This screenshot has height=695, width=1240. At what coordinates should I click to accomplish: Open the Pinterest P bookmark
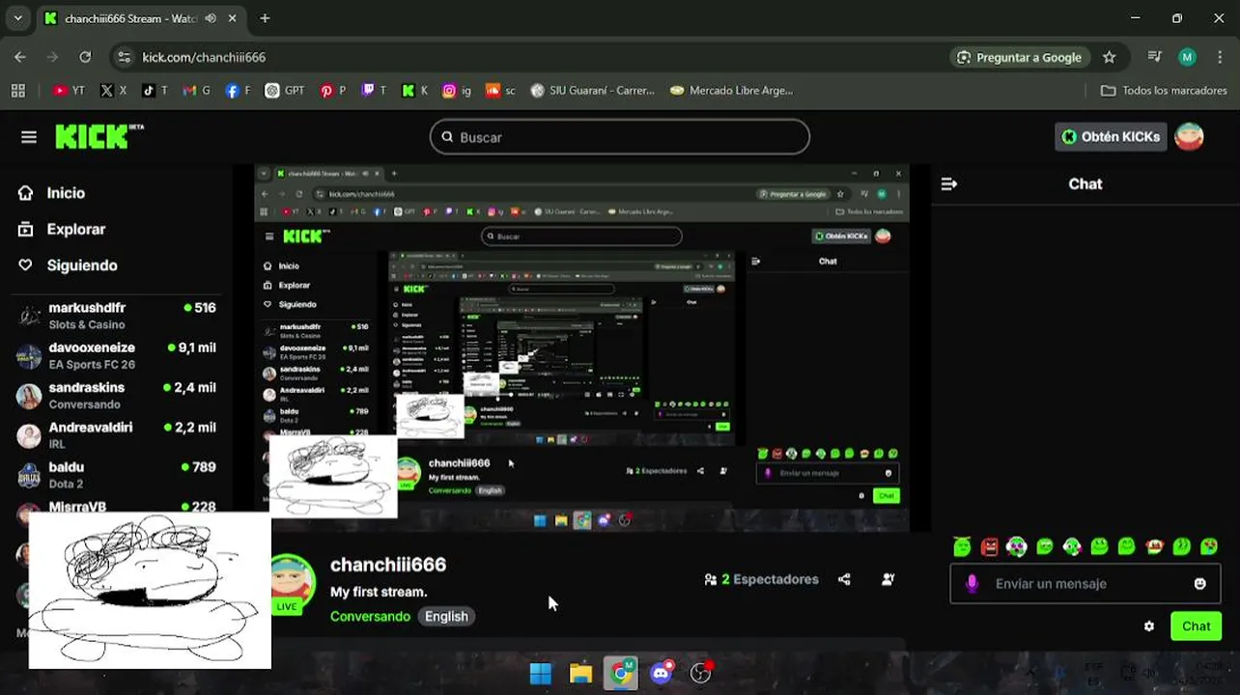tap(333, 91)
